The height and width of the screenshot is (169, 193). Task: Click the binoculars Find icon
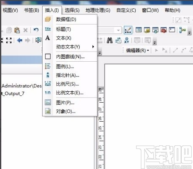pos(110,40)
